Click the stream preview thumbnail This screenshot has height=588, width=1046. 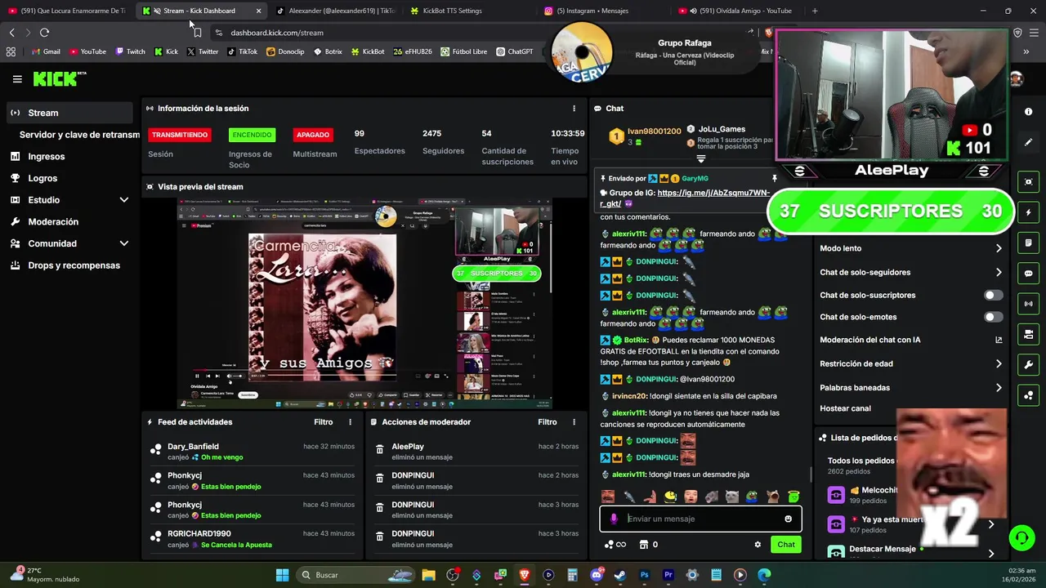pyautogui.click(x=365, y=303)
